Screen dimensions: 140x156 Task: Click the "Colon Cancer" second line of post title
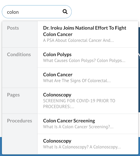coord(58,34)
